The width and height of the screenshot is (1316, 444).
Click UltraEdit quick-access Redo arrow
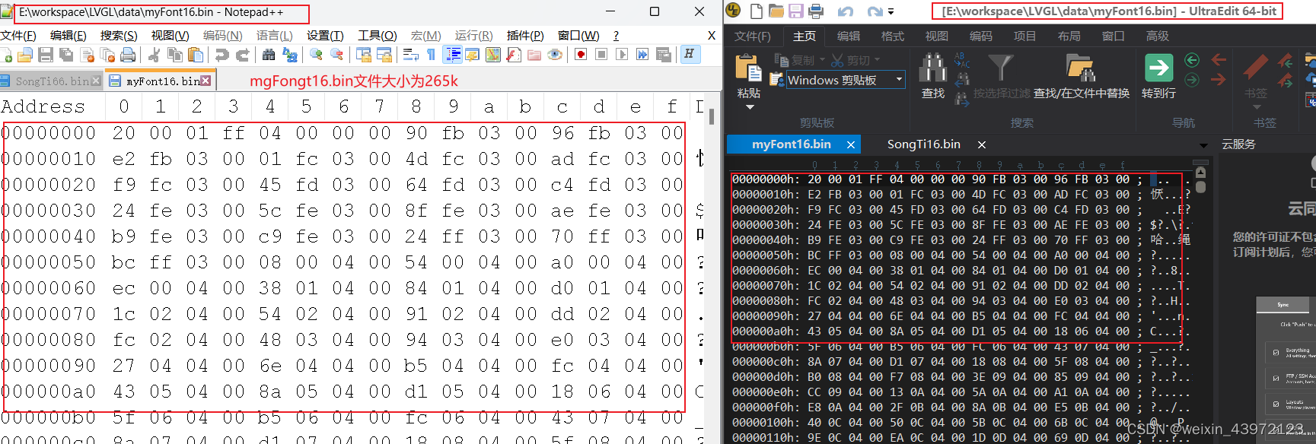point(875,11)
